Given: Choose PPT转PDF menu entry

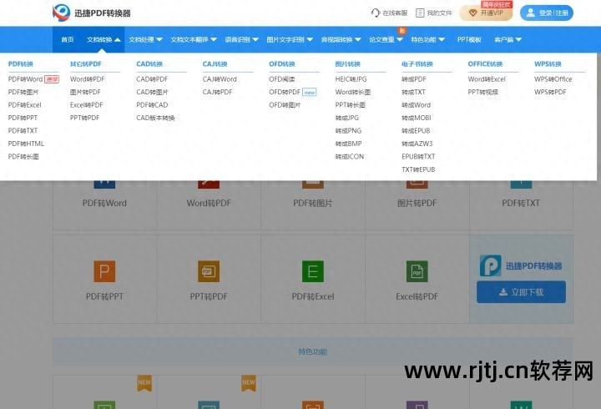Looking at the screenshot, I should (x=84, y=118).
